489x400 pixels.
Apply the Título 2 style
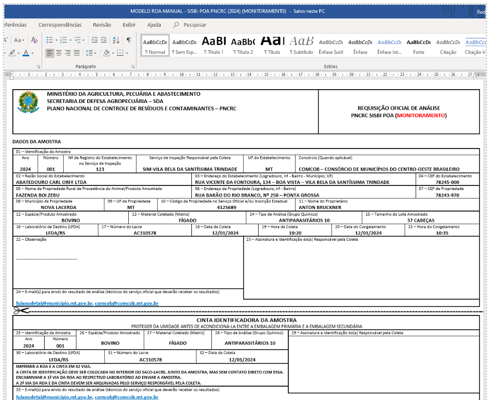[243, 46]
